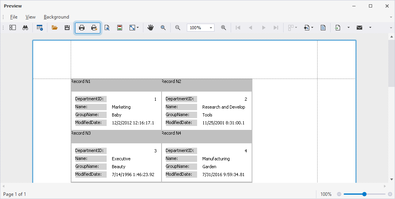
Task: Open the Customize report settings icon
Action: click(39, 28)
